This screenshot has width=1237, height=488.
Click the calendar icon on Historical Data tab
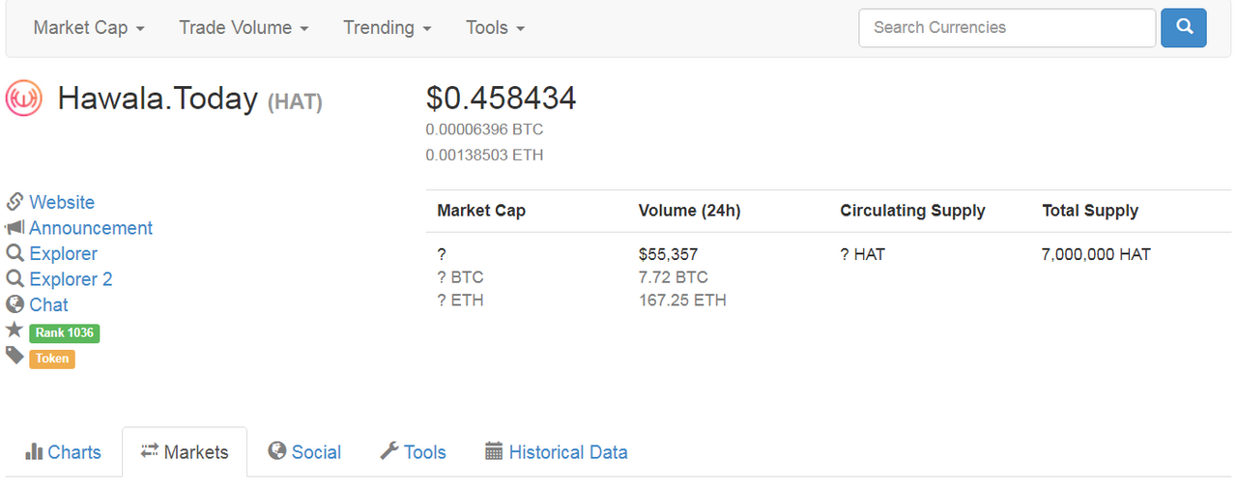[x=494, y=451]
